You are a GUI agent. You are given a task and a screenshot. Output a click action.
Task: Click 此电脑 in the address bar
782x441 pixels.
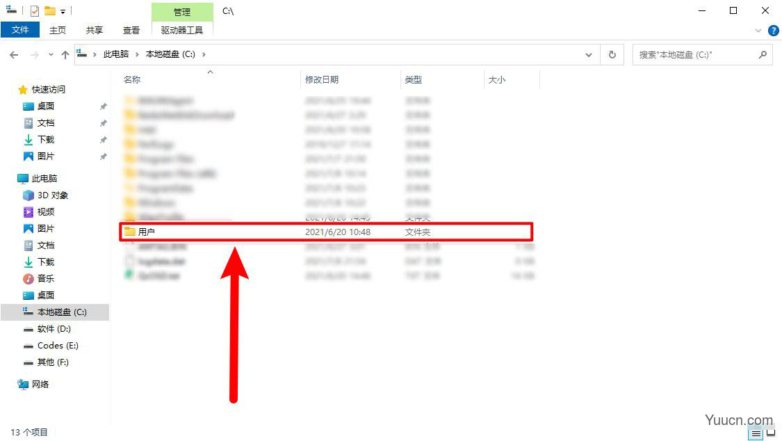115,54
